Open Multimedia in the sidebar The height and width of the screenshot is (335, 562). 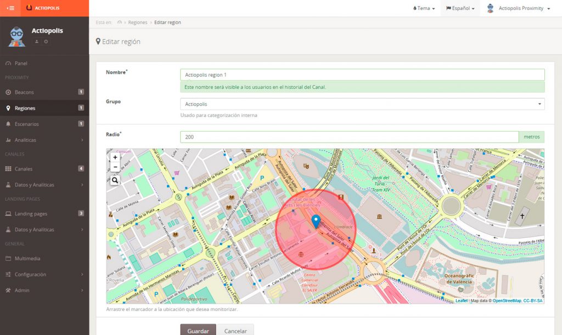coord(44,258)
